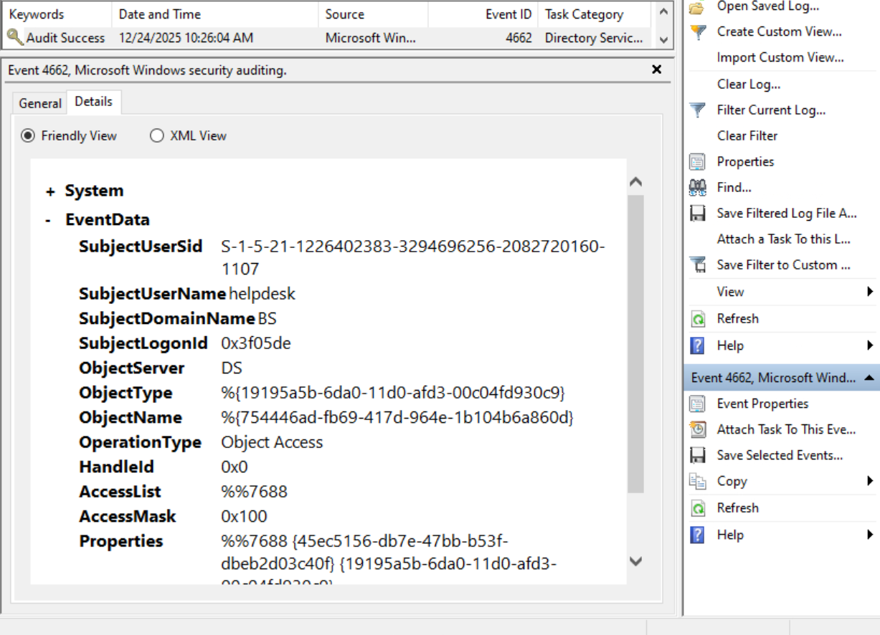Click the Event Properties icon
The image size is (880, 635).
(697, 404)
